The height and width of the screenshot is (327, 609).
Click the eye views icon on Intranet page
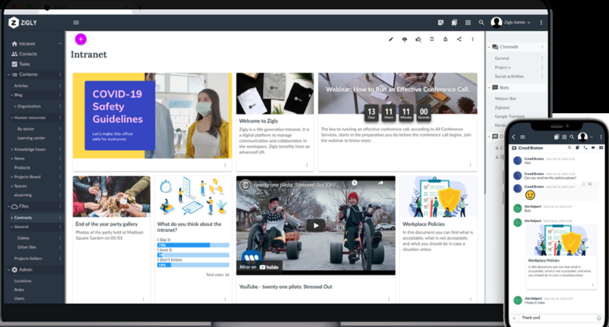404,39
